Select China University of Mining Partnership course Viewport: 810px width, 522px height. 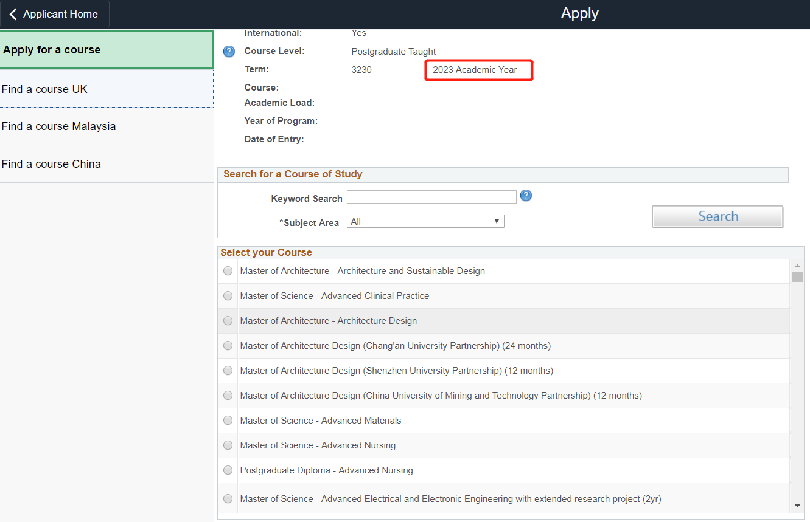pos(228,396)
